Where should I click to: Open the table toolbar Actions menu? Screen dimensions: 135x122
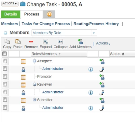pos(103,43)
